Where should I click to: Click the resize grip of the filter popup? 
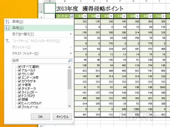pos(72,123)
